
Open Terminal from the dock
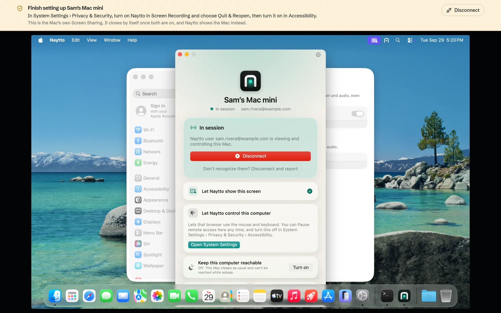click(x=387, y=296)
